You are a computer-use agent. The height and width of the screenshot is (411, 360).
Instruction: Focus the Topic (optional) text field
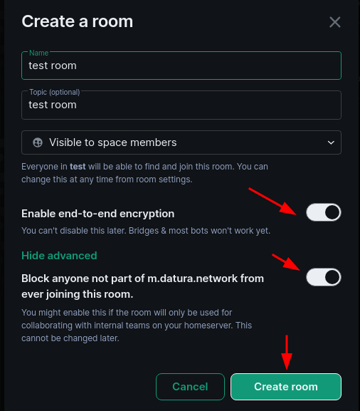pos(181,105)
